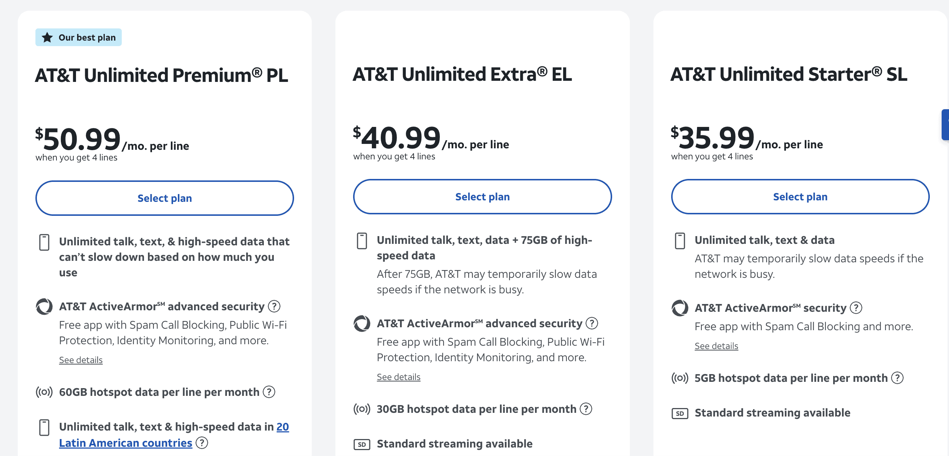Screen dimensions: 949x456
Task: Open the 20 Latin American countries link
Action: point(125,443)
